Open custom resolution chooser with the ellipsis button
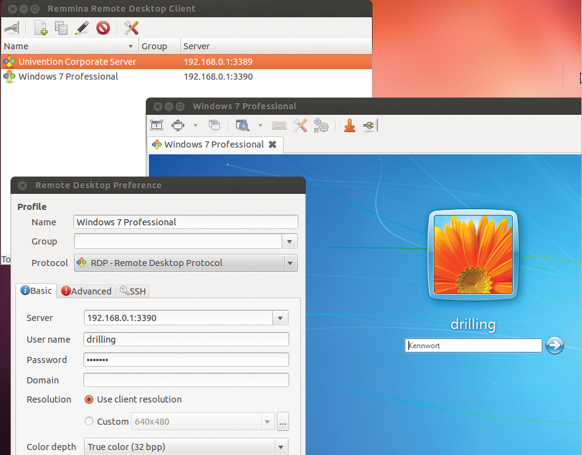The image size is (582, 455). (x=282, y=421)
